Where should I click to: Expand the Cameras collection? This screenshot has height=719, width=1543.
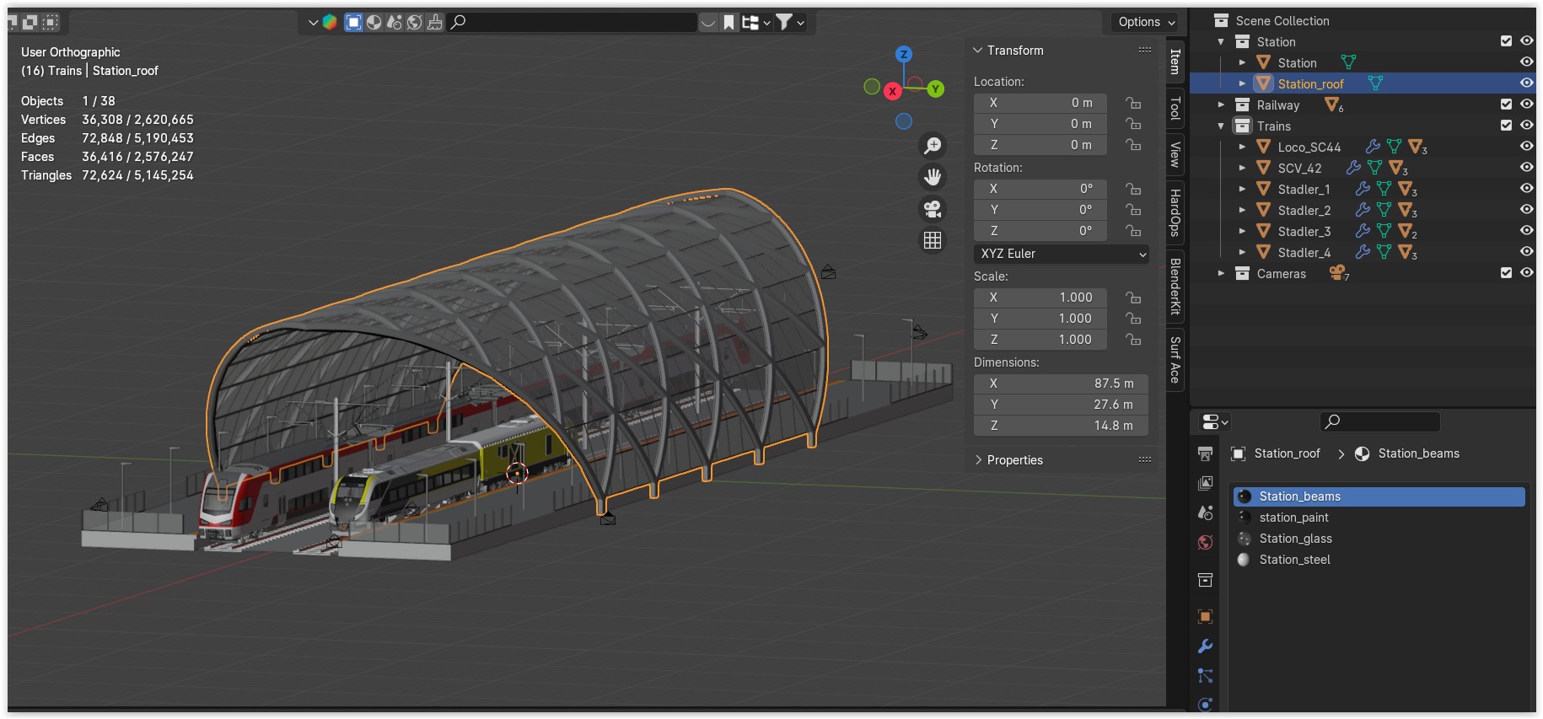(x=1221, y=273)
